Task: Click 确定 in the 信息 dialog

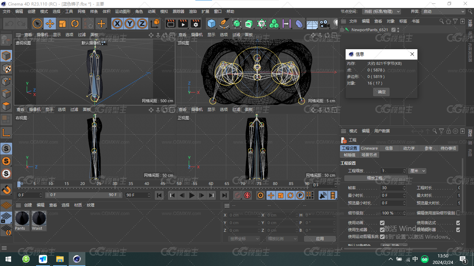Action: pyautogui.click(x=382, y=92)
